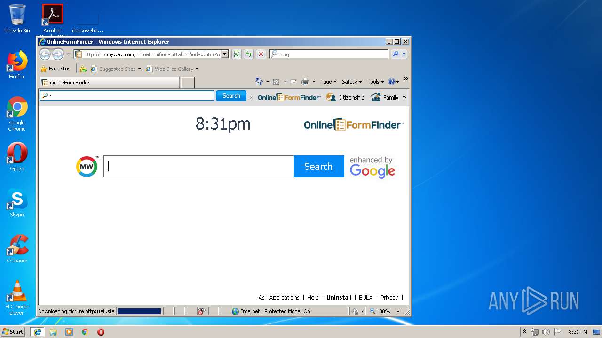Click the Bing search magnifier button
The image size is (602, 338).
coord(396,54)
